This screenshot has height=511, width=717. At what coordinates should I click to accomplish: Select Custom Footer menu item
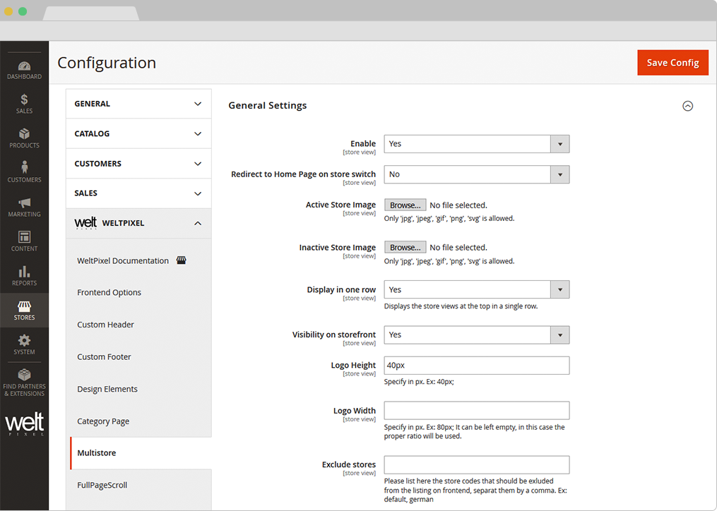coord(104,356)
